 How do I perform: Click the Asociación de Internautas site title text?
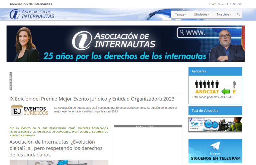[x=31, y=4]
